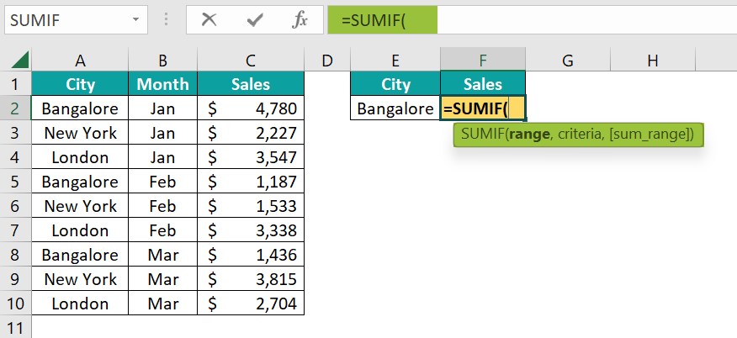The width and height of the screenshot is (737, 338).
Task: Click the active cell with =SUMIF(
Action: click(483, 108)
